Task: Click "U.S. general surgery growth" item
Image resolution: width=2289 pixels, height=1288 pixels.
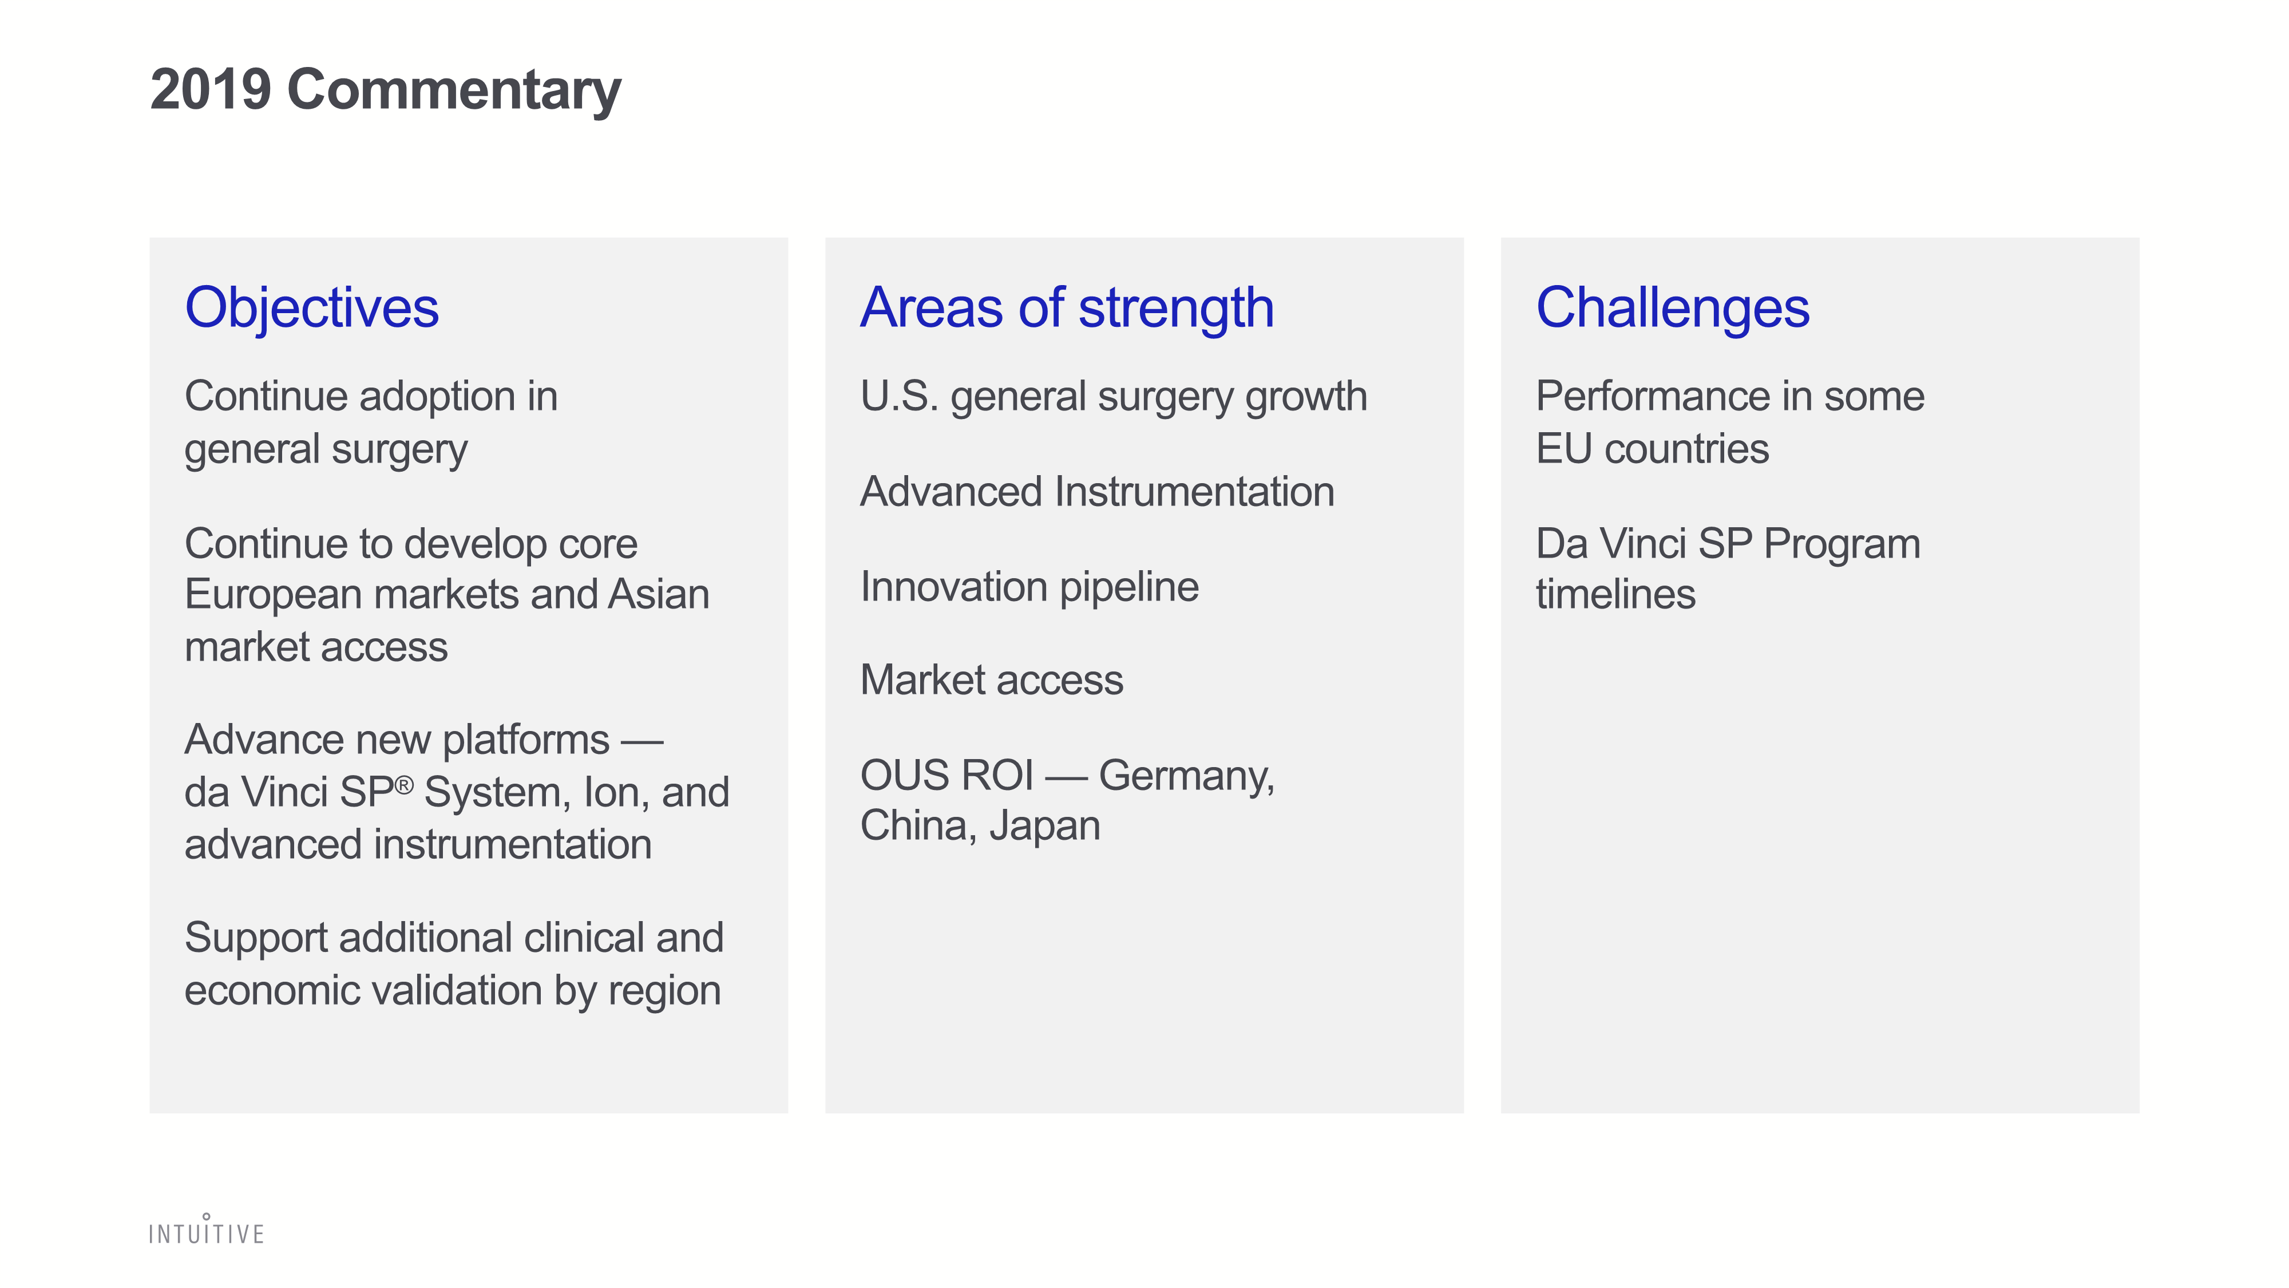Action: coord(1112,397)
